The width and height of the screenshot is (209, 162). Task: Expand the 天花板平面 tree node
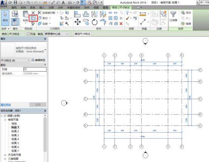[5, 155]
